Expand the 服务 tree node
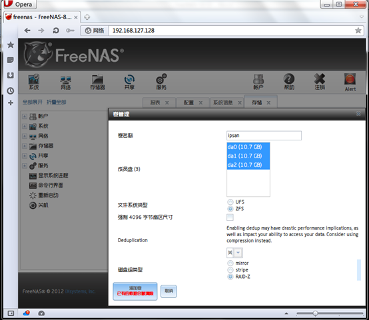Viewport: 369px width, 320px height. coord(25,166)
